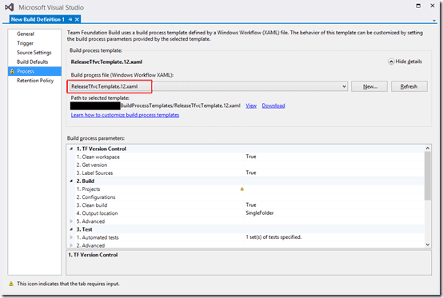Close the New Build Definition 1 tab
The width and height of the screenshot is (443, 298).
77,19
